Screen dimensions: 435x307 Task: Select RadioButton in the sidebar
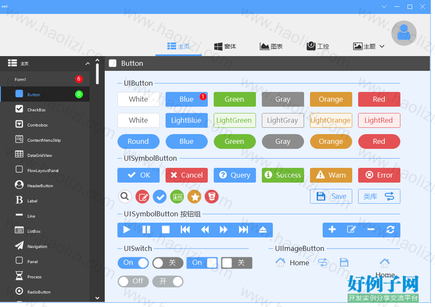[45, 291]
